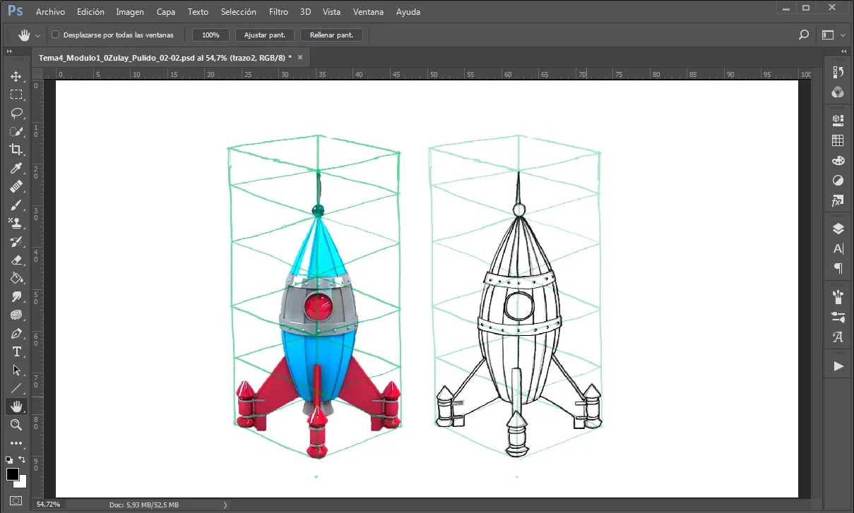Open the Capa menu
Image resolution: width=854 pixels, height=513 pixels.
point(166,12)
